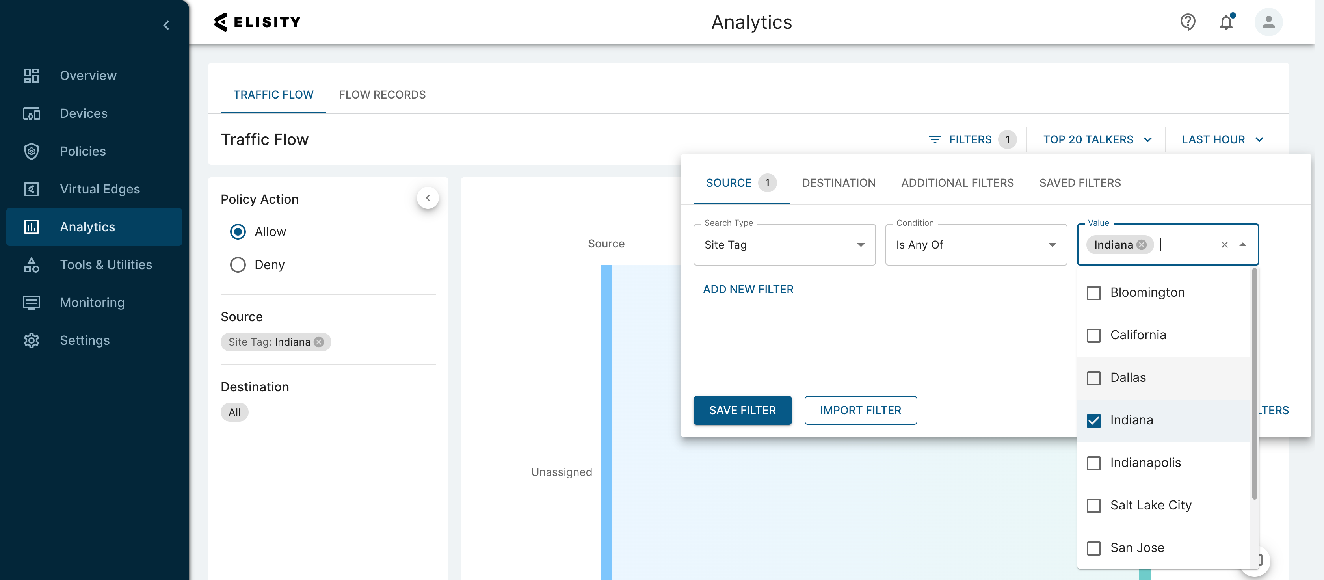The image size is (1324, 580).
Task: Click the Add New Filter link
Action: tap(748, 289)
